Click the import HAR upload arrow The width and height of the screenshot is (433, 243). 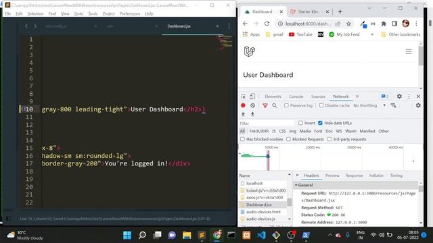[243, 114]
